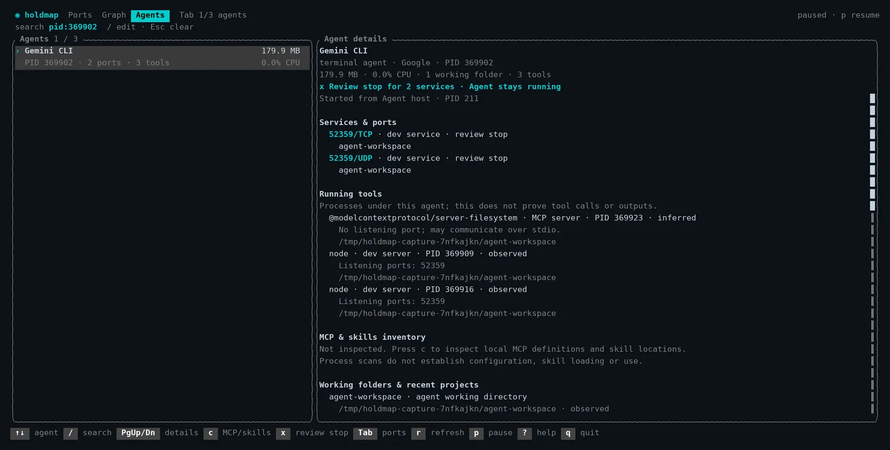Click the '/ edit · Esc clear' hint
Viewport: 890px width, 450px height.
151,27
